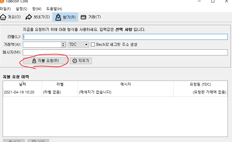Image resolution: width=232 pixels, height=142 pixels.
Task: Decrease amount using the down stepper arrow
Action: [x=63, y=46]
